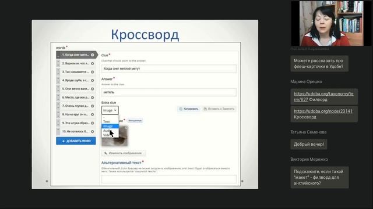This screenshot has height=209, width=373.
Task: Remove word 4 'Вроде шуба' via X icon
Action: pyautogui.click(x=92, y=81)
